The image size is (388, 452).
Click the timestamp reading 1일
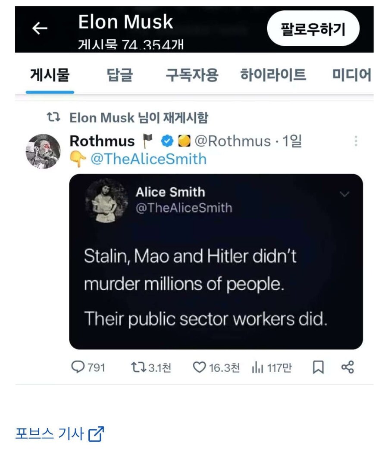coord(291,141)
